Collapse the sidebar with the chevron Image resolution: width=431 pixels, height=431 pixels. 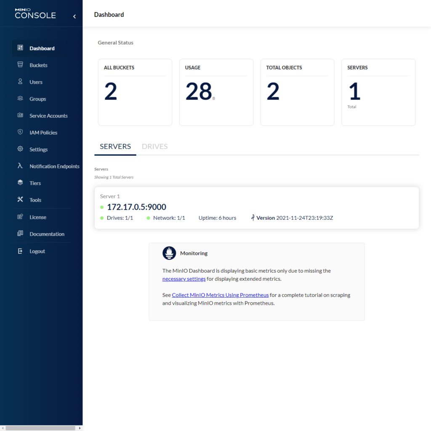tap(74, 16)
